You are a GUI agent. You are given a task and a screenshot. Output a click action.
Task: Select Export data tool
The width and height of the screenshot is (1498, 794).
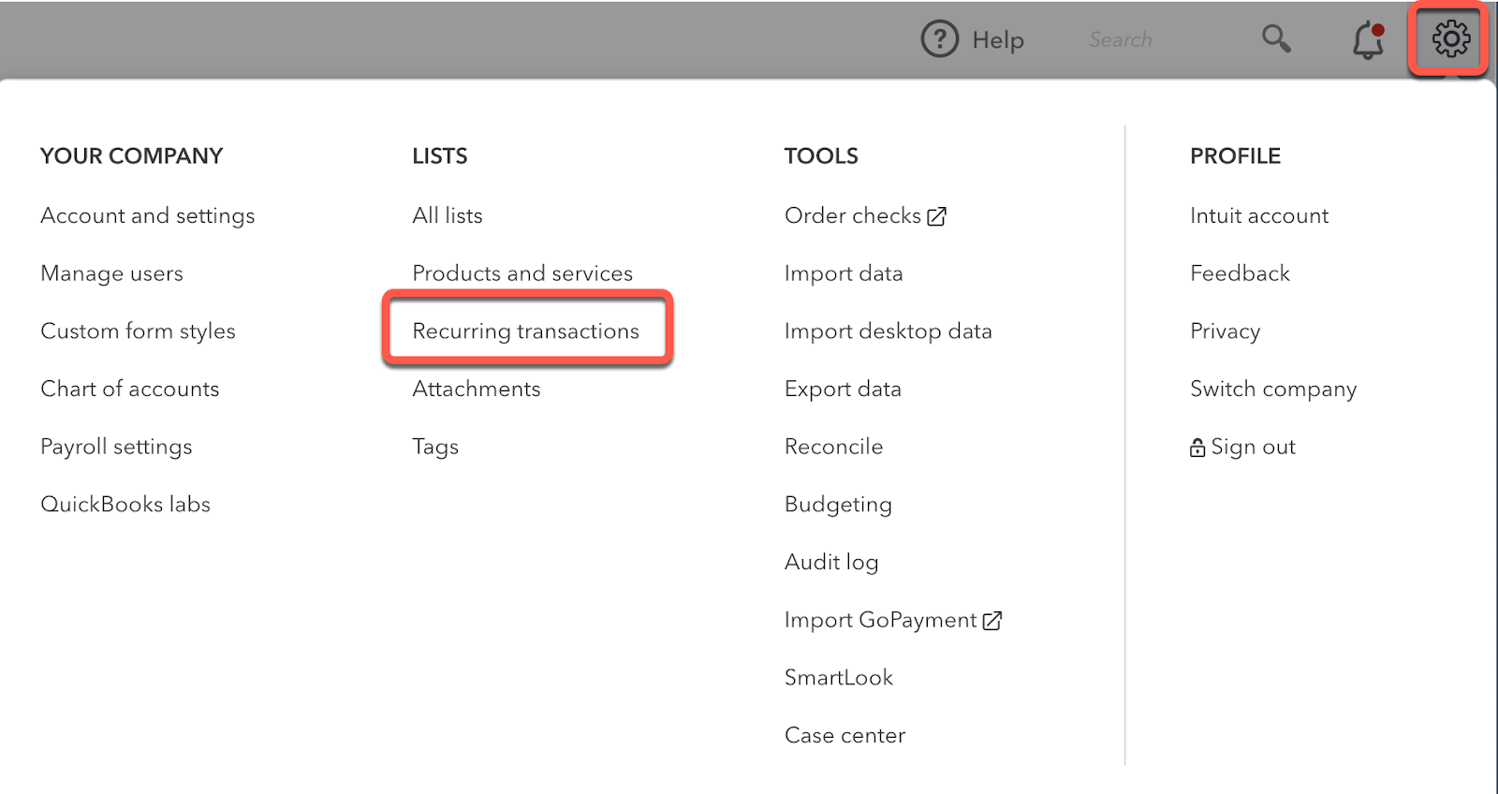coord(843,389)
